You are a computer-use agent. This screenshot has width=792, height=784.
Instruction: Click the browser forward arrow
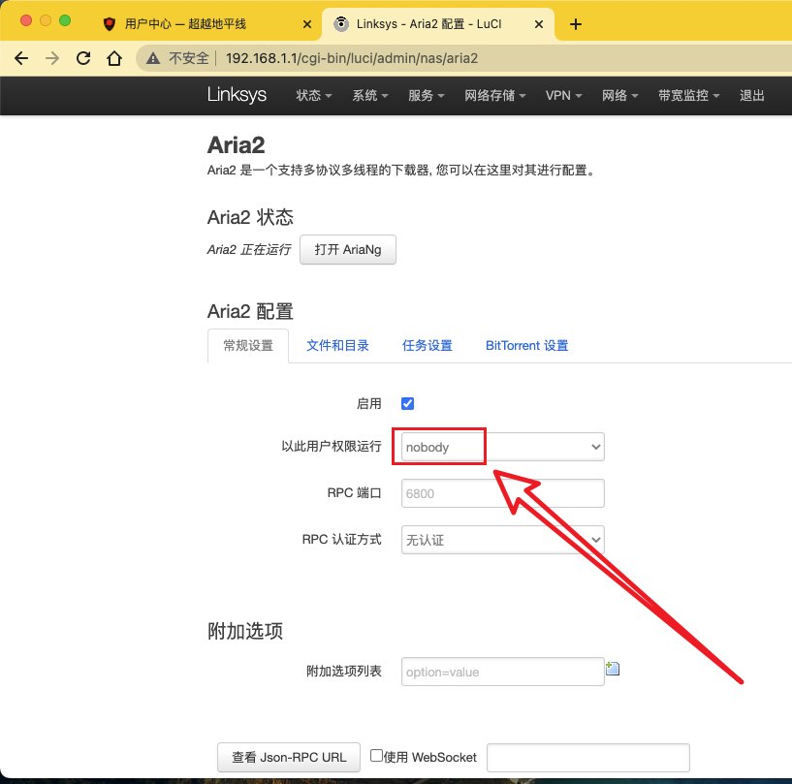coord(52,58)
